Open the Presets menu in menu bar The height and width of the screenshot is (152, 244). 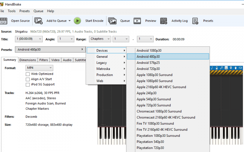[24, 11]
